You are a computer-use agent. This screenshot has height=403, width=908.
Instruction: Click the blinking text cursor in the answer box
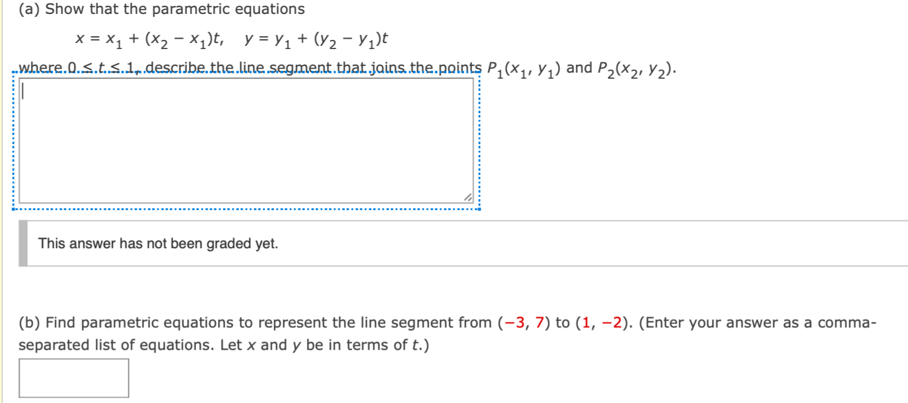click(x=22, y=90)
